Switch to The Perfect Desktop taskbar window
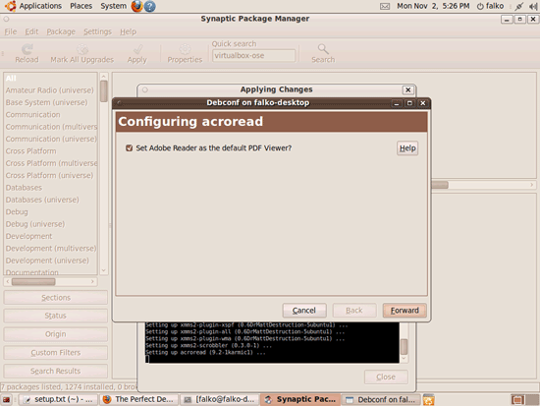This screenshot has height=406, width=540. pyautogui.click(x=139, y=399)
